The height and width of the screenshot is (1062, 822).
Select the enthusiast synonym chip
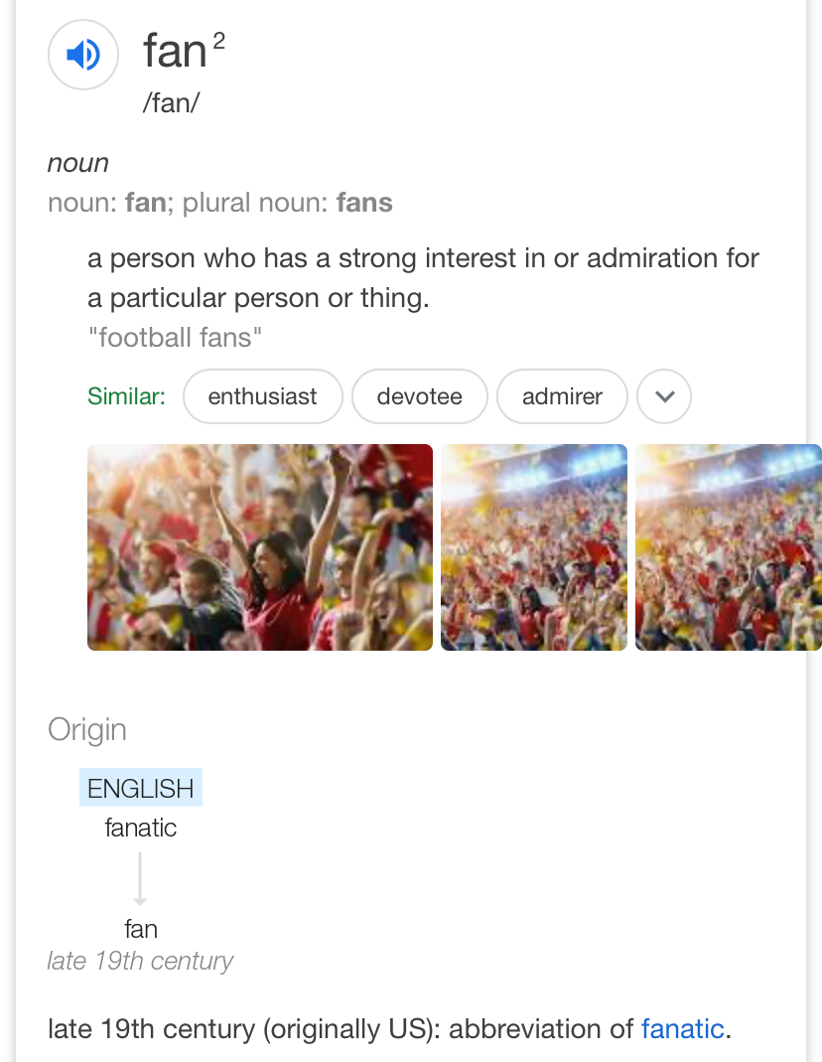[x=262, y=395]
